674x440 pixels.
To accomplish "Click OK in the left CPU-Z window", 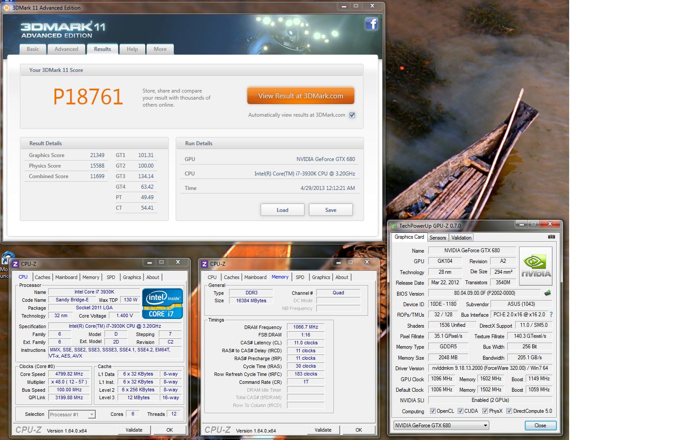I will click(169, 430).
